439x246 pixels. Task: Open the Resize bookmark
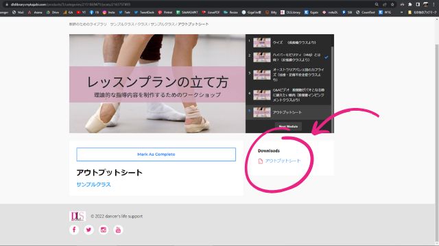(x=230, y=12)
